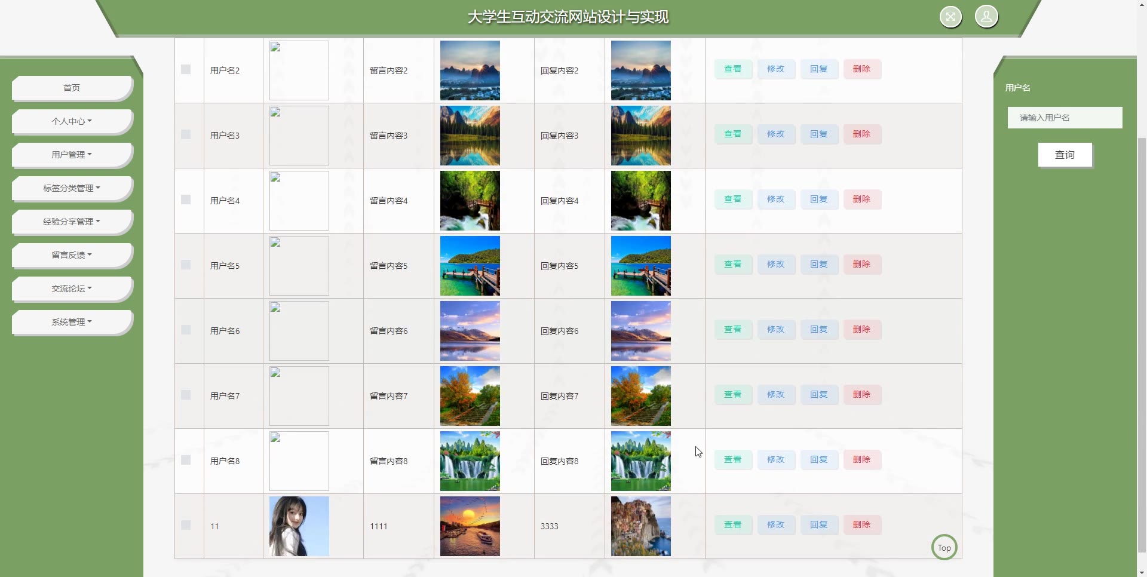Image resolution: width=1147 pixels, height=577 pixels.
Task: Click broken avatar image for 用户名5
Action: tap(299, 266)
